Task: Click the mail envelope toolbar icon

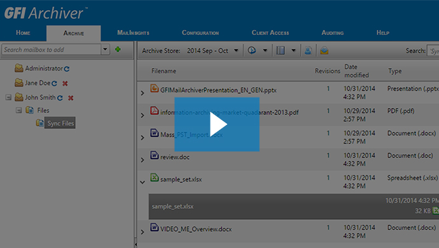Action: click(x=324, y=50)
